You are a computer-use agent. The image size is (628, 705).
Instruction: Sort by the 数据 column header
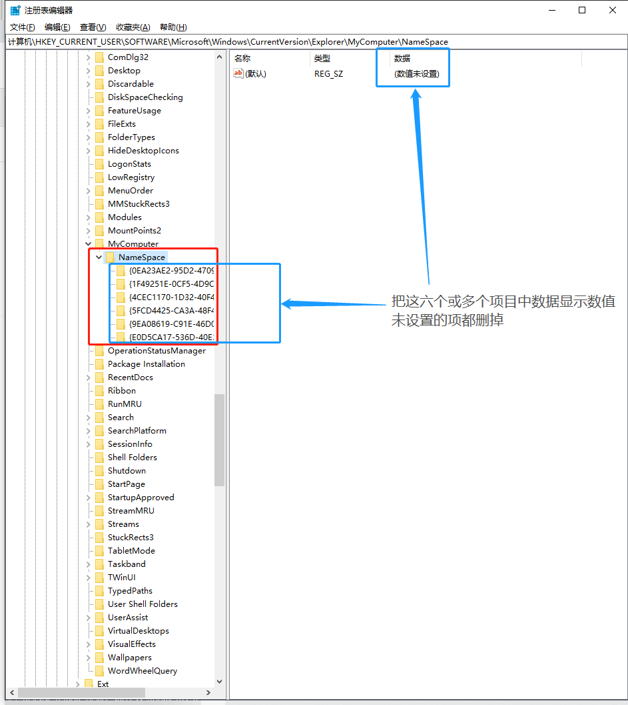click(485, 59)
